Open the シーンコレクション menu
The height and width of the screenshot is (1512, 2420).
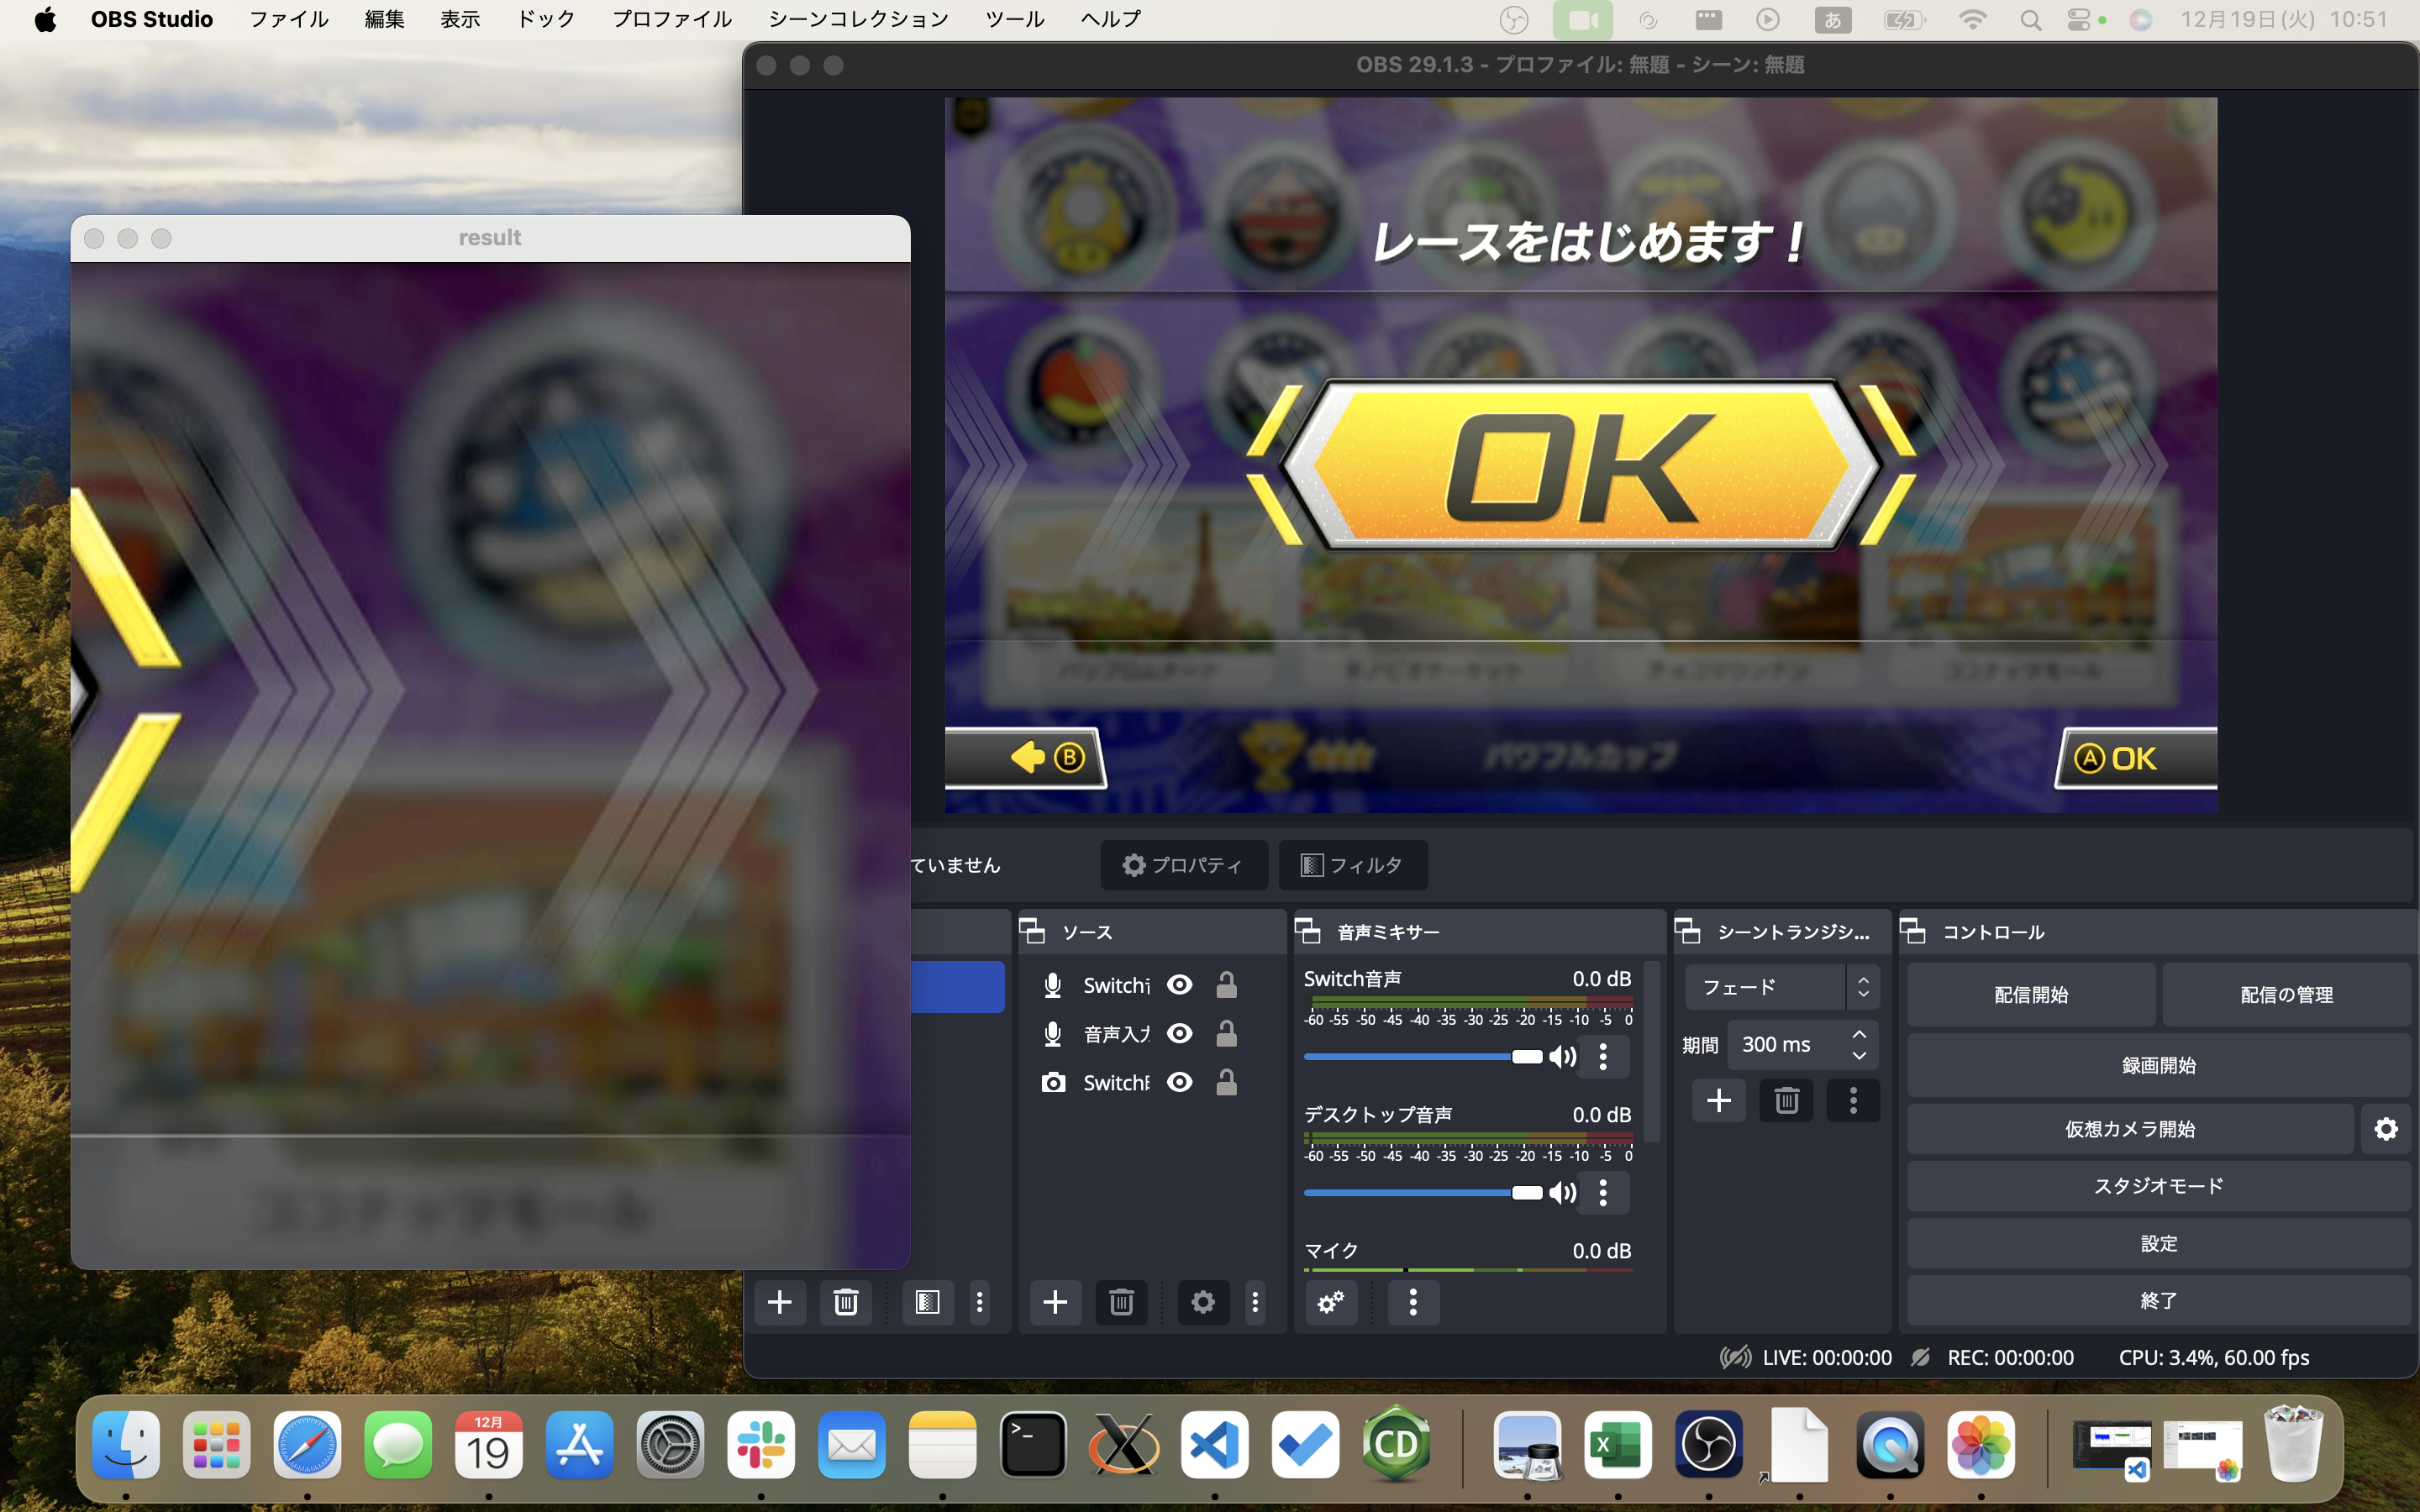click(858, 19)
